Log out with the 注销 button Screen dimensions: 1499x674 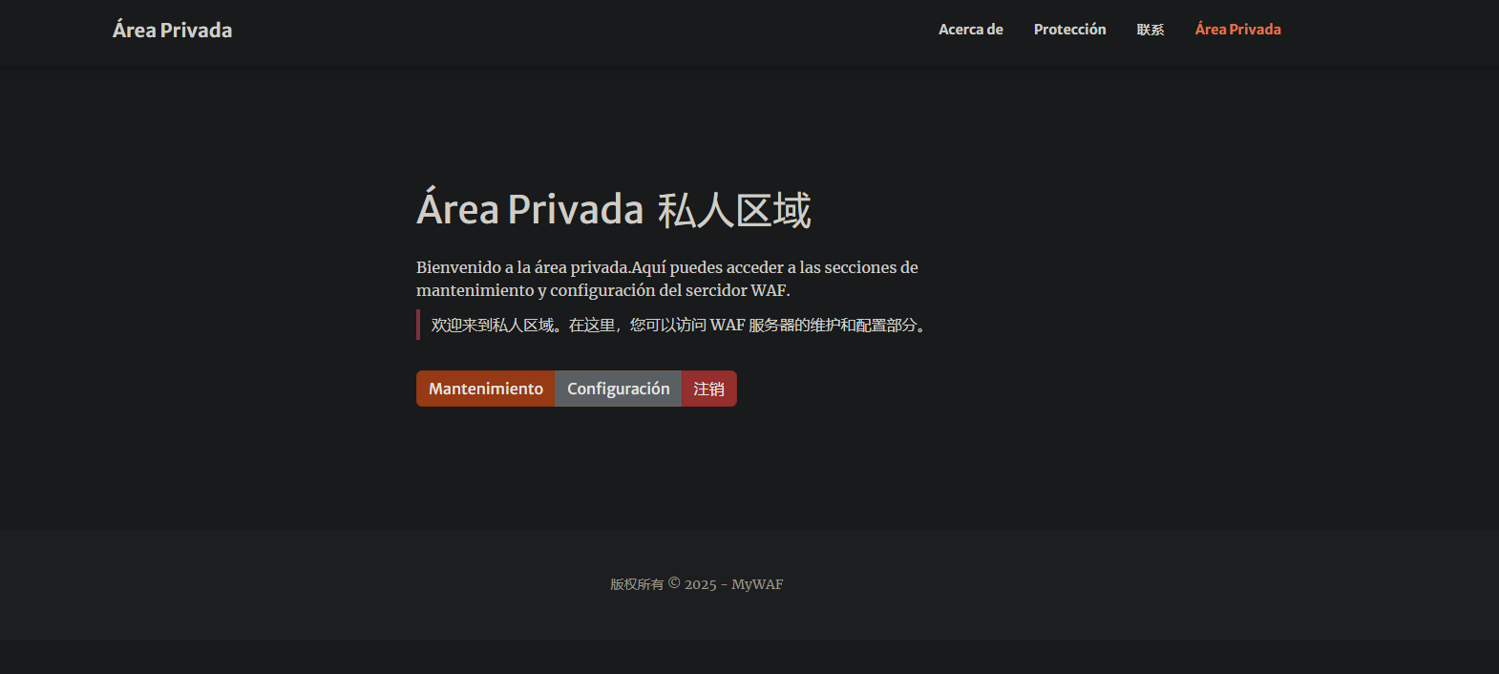(708, 389)
